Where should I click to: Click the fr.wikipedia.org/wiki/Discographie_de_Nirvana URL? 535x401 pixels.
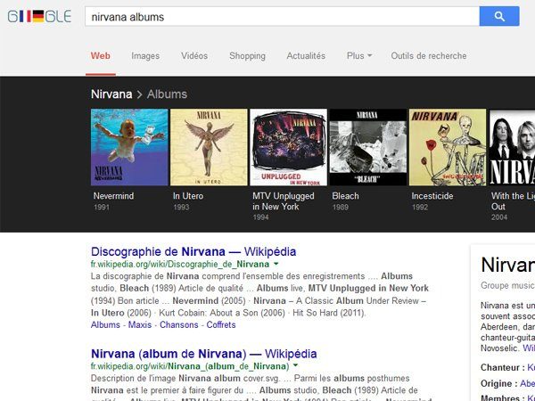[180, 265]
